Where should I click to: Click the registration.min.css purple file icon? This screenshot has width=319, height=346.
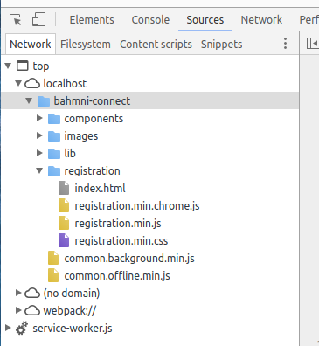point(64,240)
